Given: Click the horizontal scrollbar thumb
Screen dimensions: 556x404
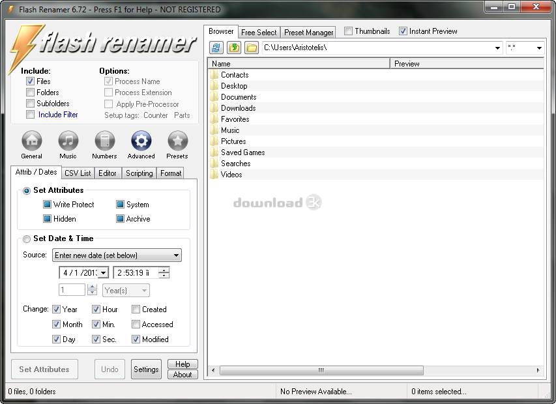Looking at the screenshot, I should click(x=321, y=370).
